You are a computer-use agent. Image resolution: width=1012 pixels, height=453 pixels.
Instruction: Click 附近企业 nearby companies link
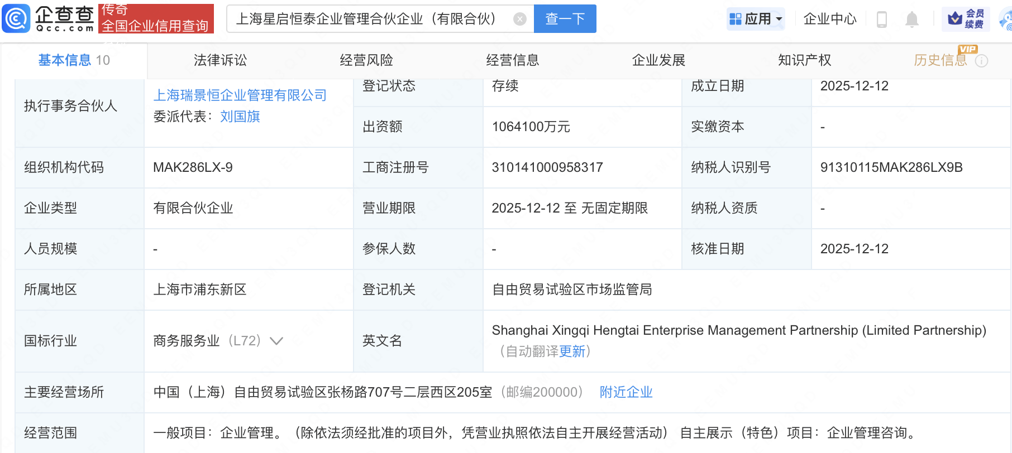(626, 392)
